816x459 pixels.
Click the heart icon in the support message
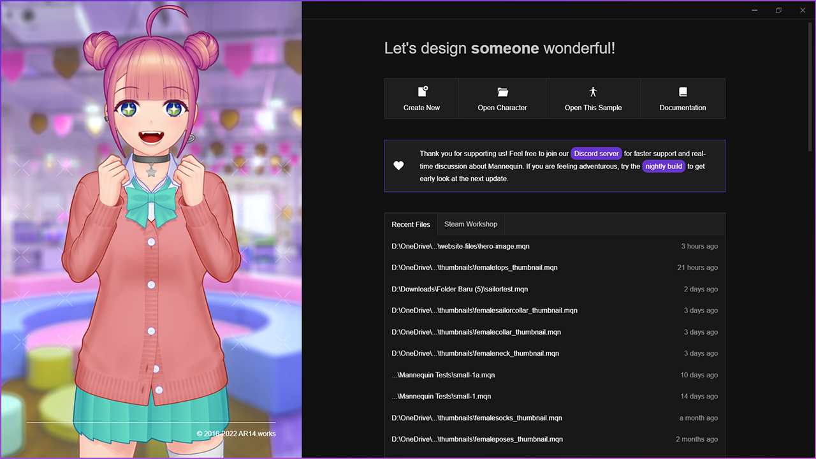pyautogui.click(x=398, y=166)
